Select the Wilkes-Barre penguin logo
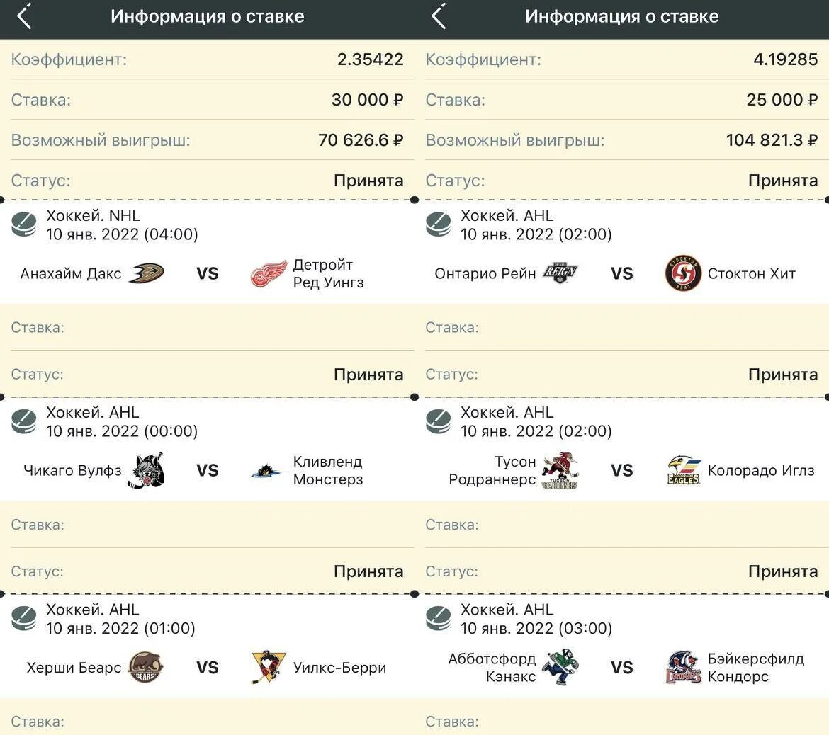 click(269, 667)
